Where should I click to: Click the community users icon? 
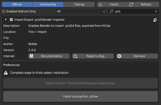[x=155, y=20]
